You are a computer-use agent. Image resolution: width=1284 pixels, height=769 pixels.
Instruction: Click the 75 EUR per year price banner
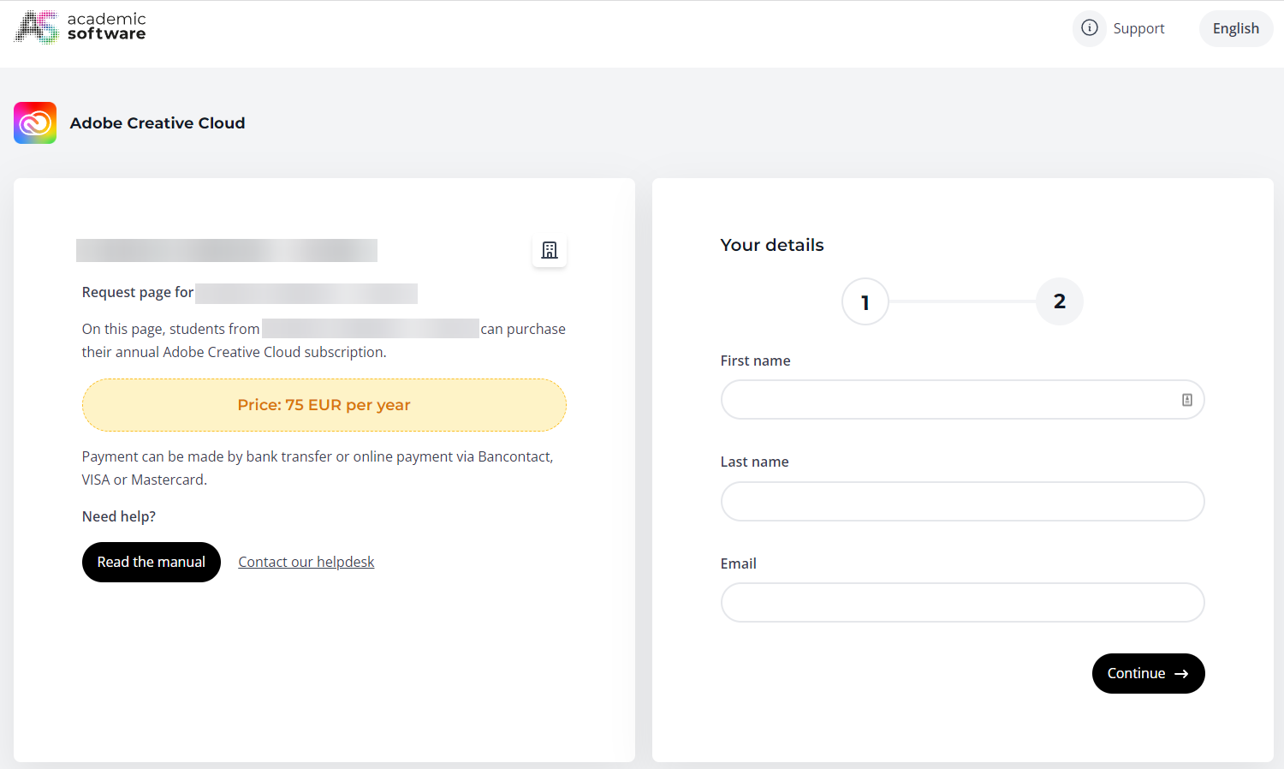(x=324, y=405)
